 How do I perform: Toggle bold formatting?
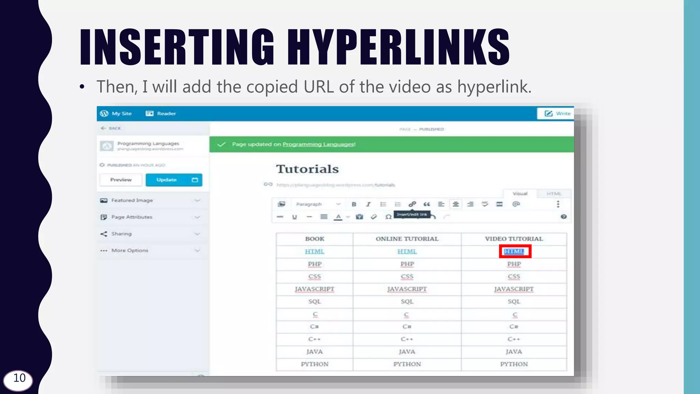354,204
